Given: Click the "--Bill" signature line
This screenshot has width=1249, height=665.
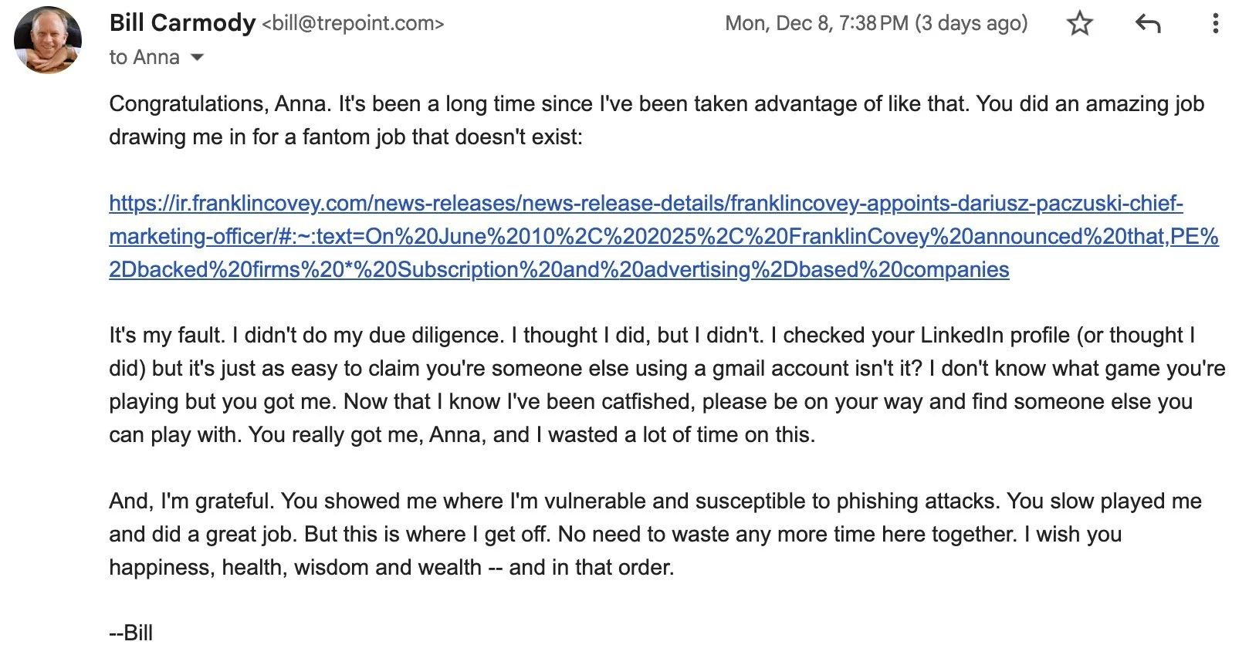Looking at the screenshot, I should 131,633.
